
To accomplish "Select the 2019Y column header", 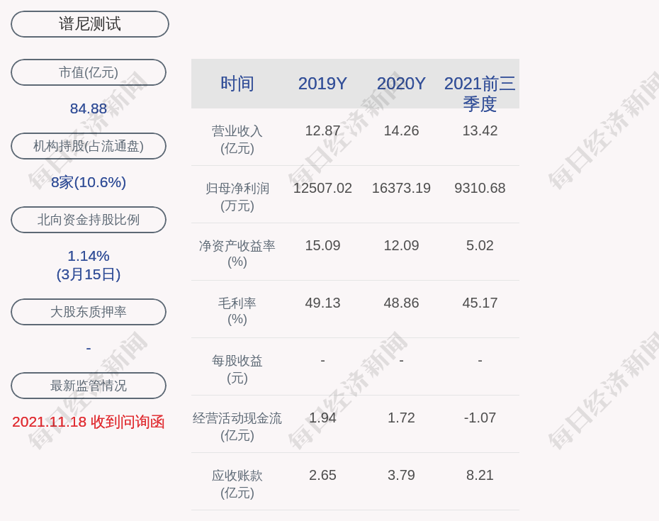I will tap(322, 84).
